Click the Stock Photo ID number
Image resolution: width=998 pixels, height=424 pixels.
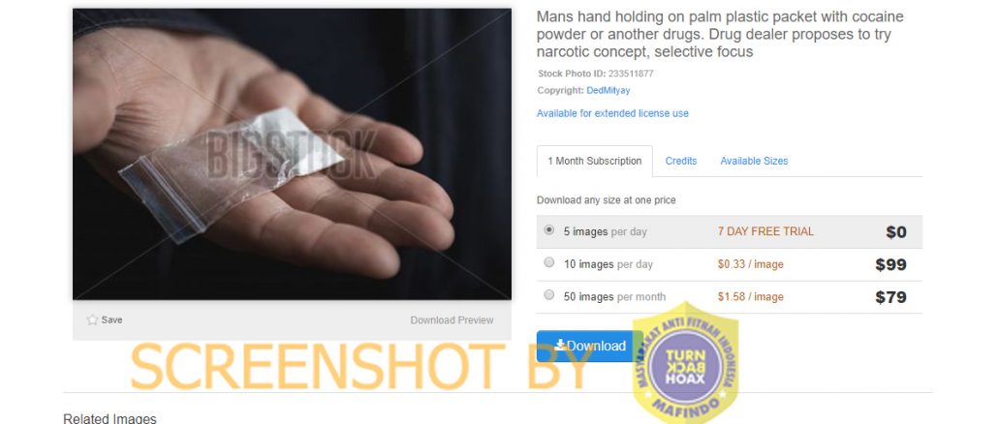click(631, 74)
